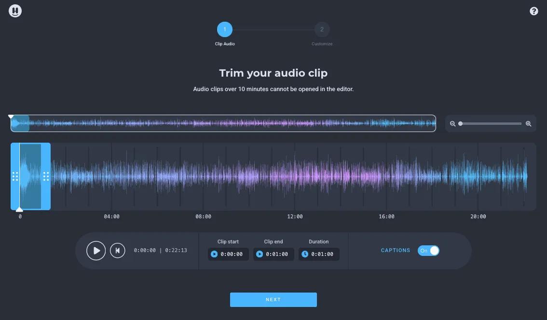
Task: Click the zoom slider track
Action: click(491, 124)
